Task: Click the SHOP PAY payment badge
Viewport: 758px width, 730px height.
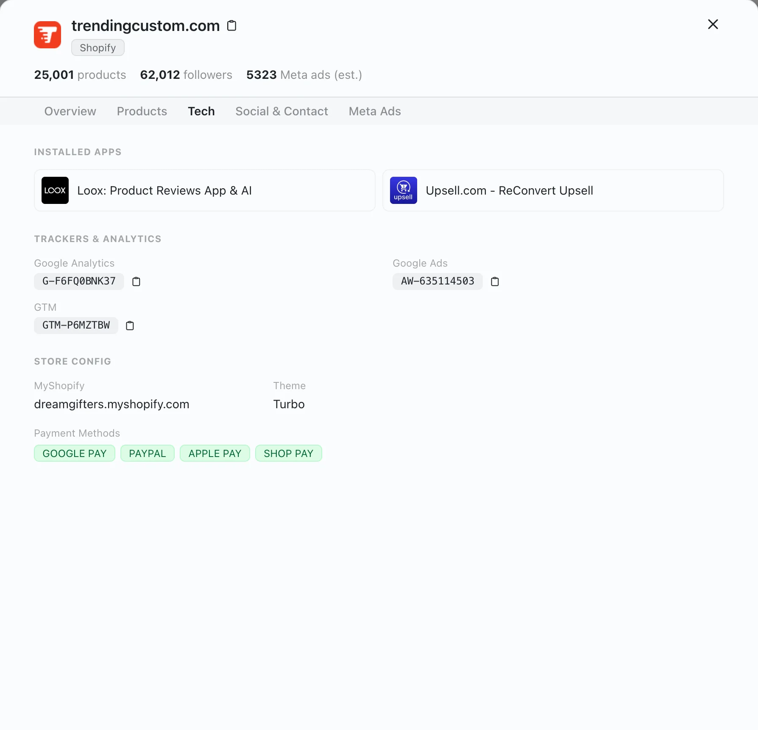Action: pyautogui.click(x=288, y=453)
